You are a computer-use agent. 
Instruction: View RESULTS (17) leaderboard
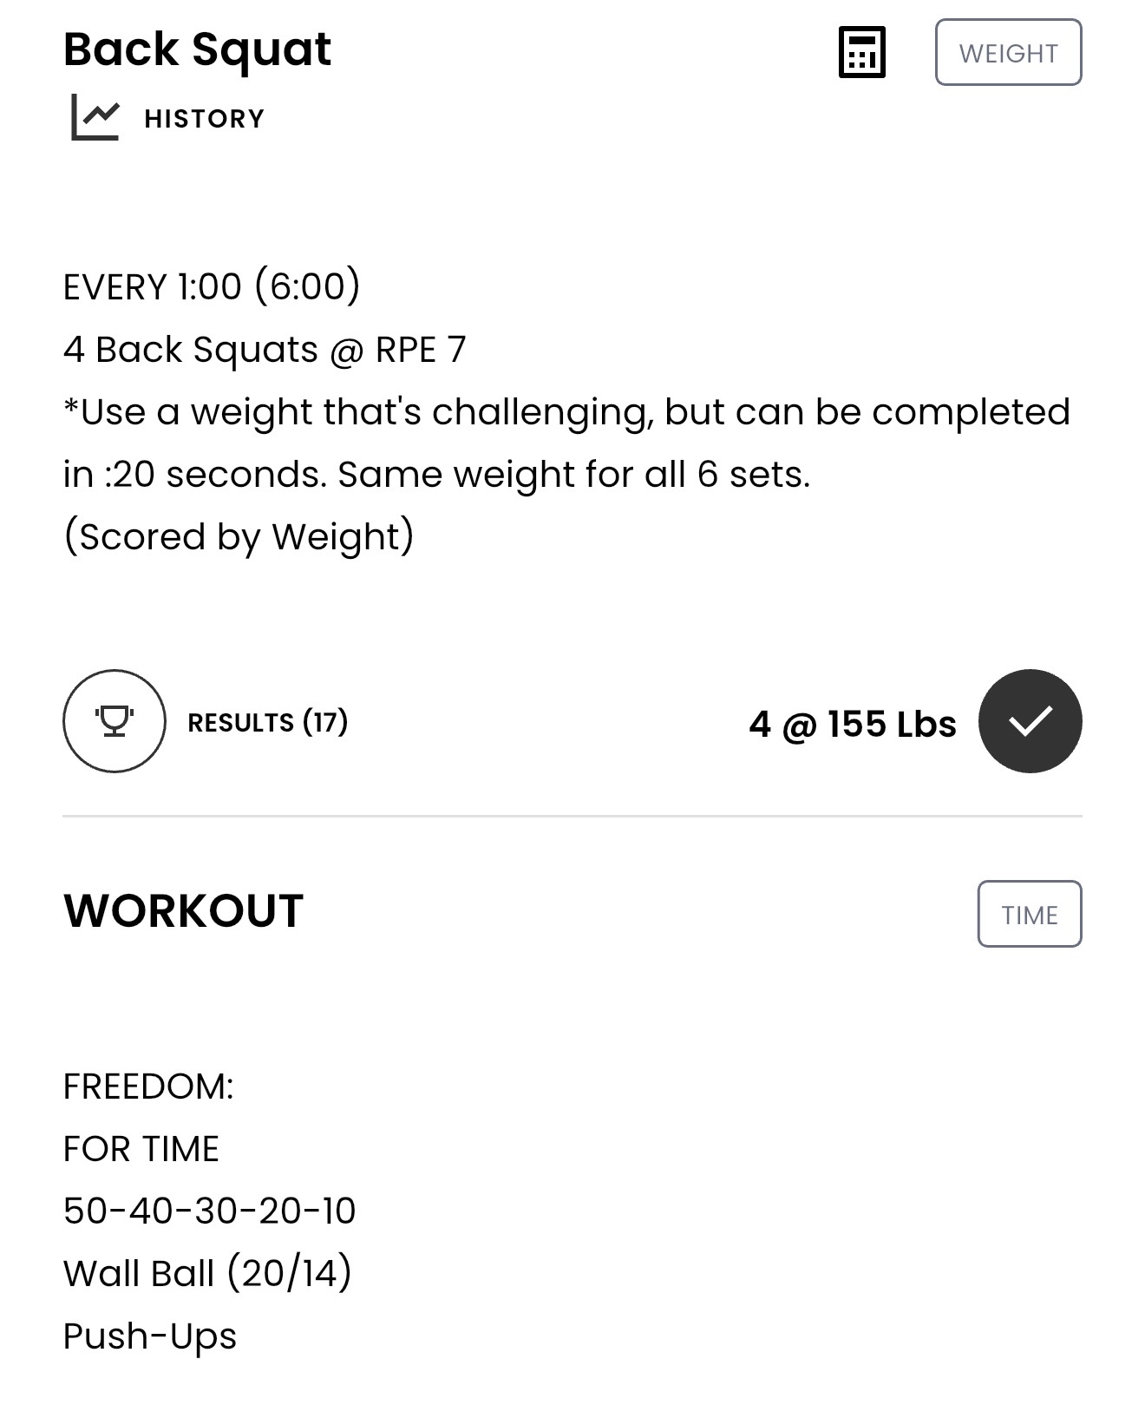tap(268, 722)
